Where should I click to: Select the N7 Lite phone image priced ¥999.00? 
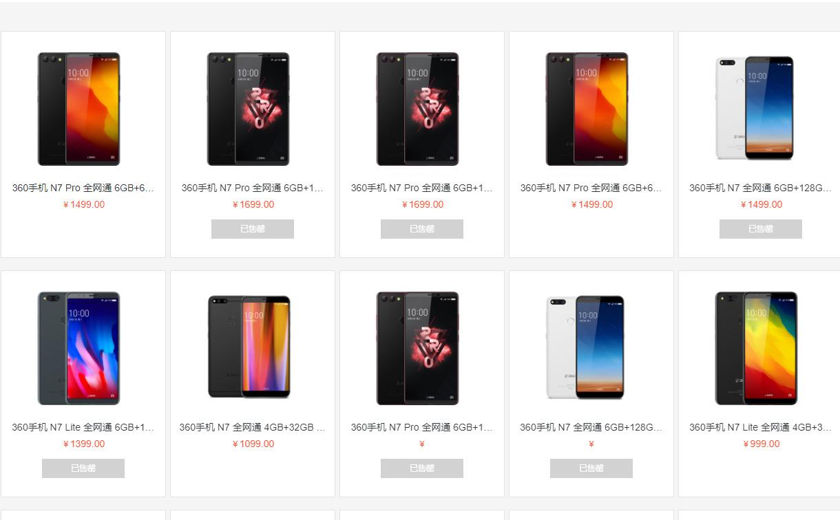(756, 348)
